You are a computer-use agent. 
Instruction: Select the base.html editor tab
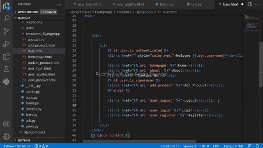click(x=230, y=5)
